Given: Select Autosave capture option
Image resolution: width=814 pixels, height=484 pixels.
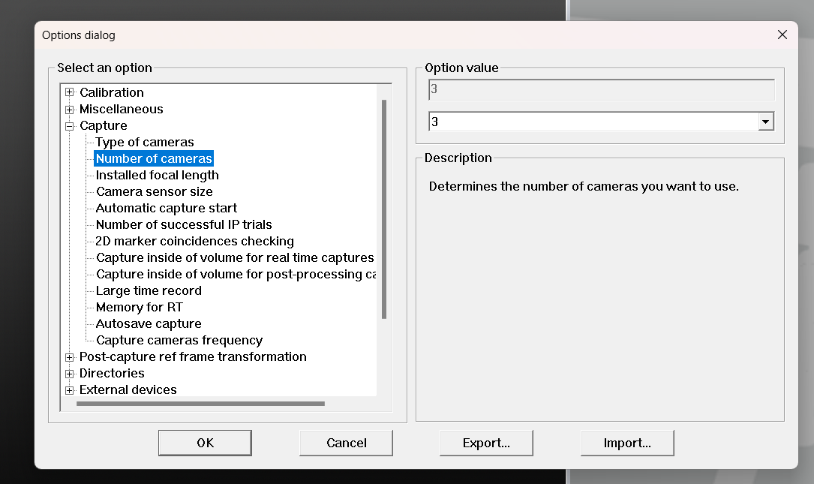Looking at the screenshot, I should (149, 324).
